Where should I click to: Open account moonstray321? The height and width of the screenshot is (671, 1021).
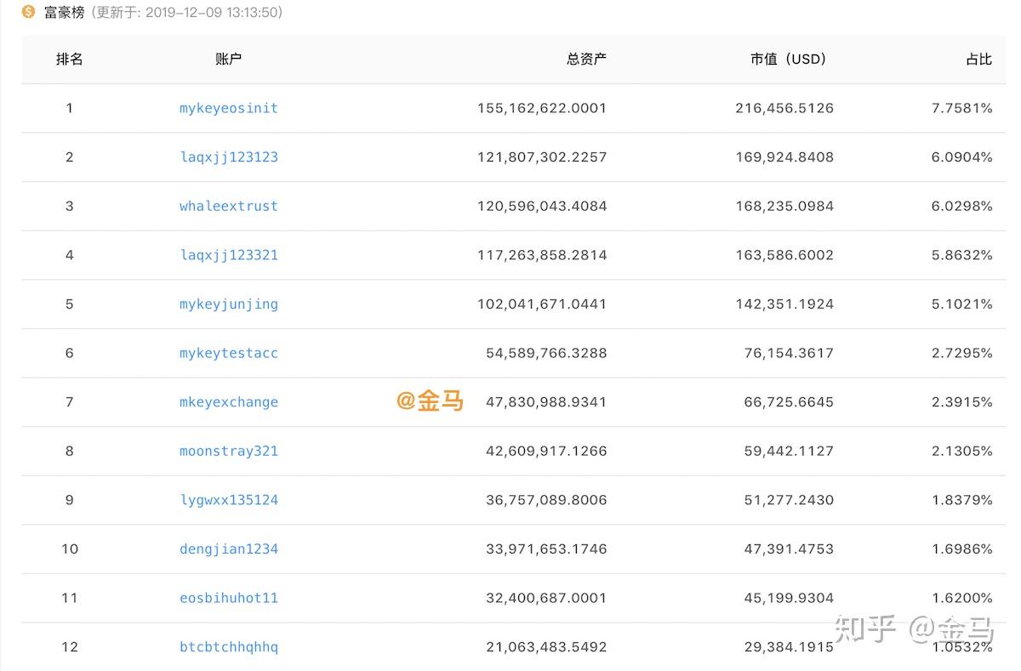(x=228, y=451)
